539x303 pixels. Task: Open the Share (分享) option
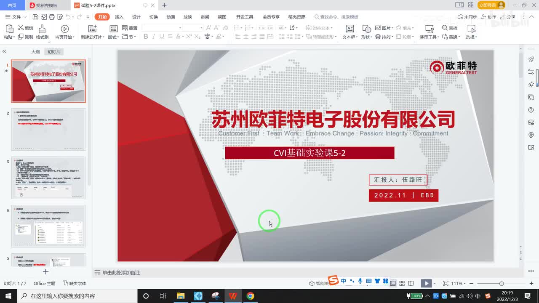508,17
